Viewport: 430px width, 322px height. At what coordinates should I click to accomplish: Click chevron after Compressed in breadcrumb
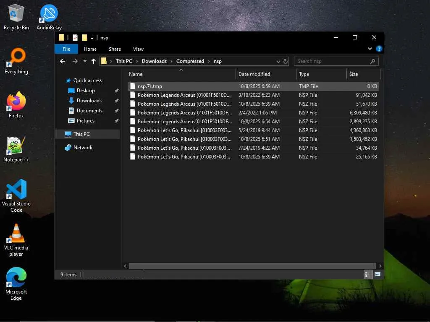[209, 61]
